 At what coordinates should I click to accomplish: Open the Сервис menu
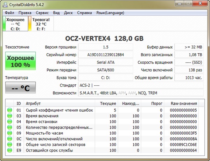pyautogui.click(x=43, y=13)
